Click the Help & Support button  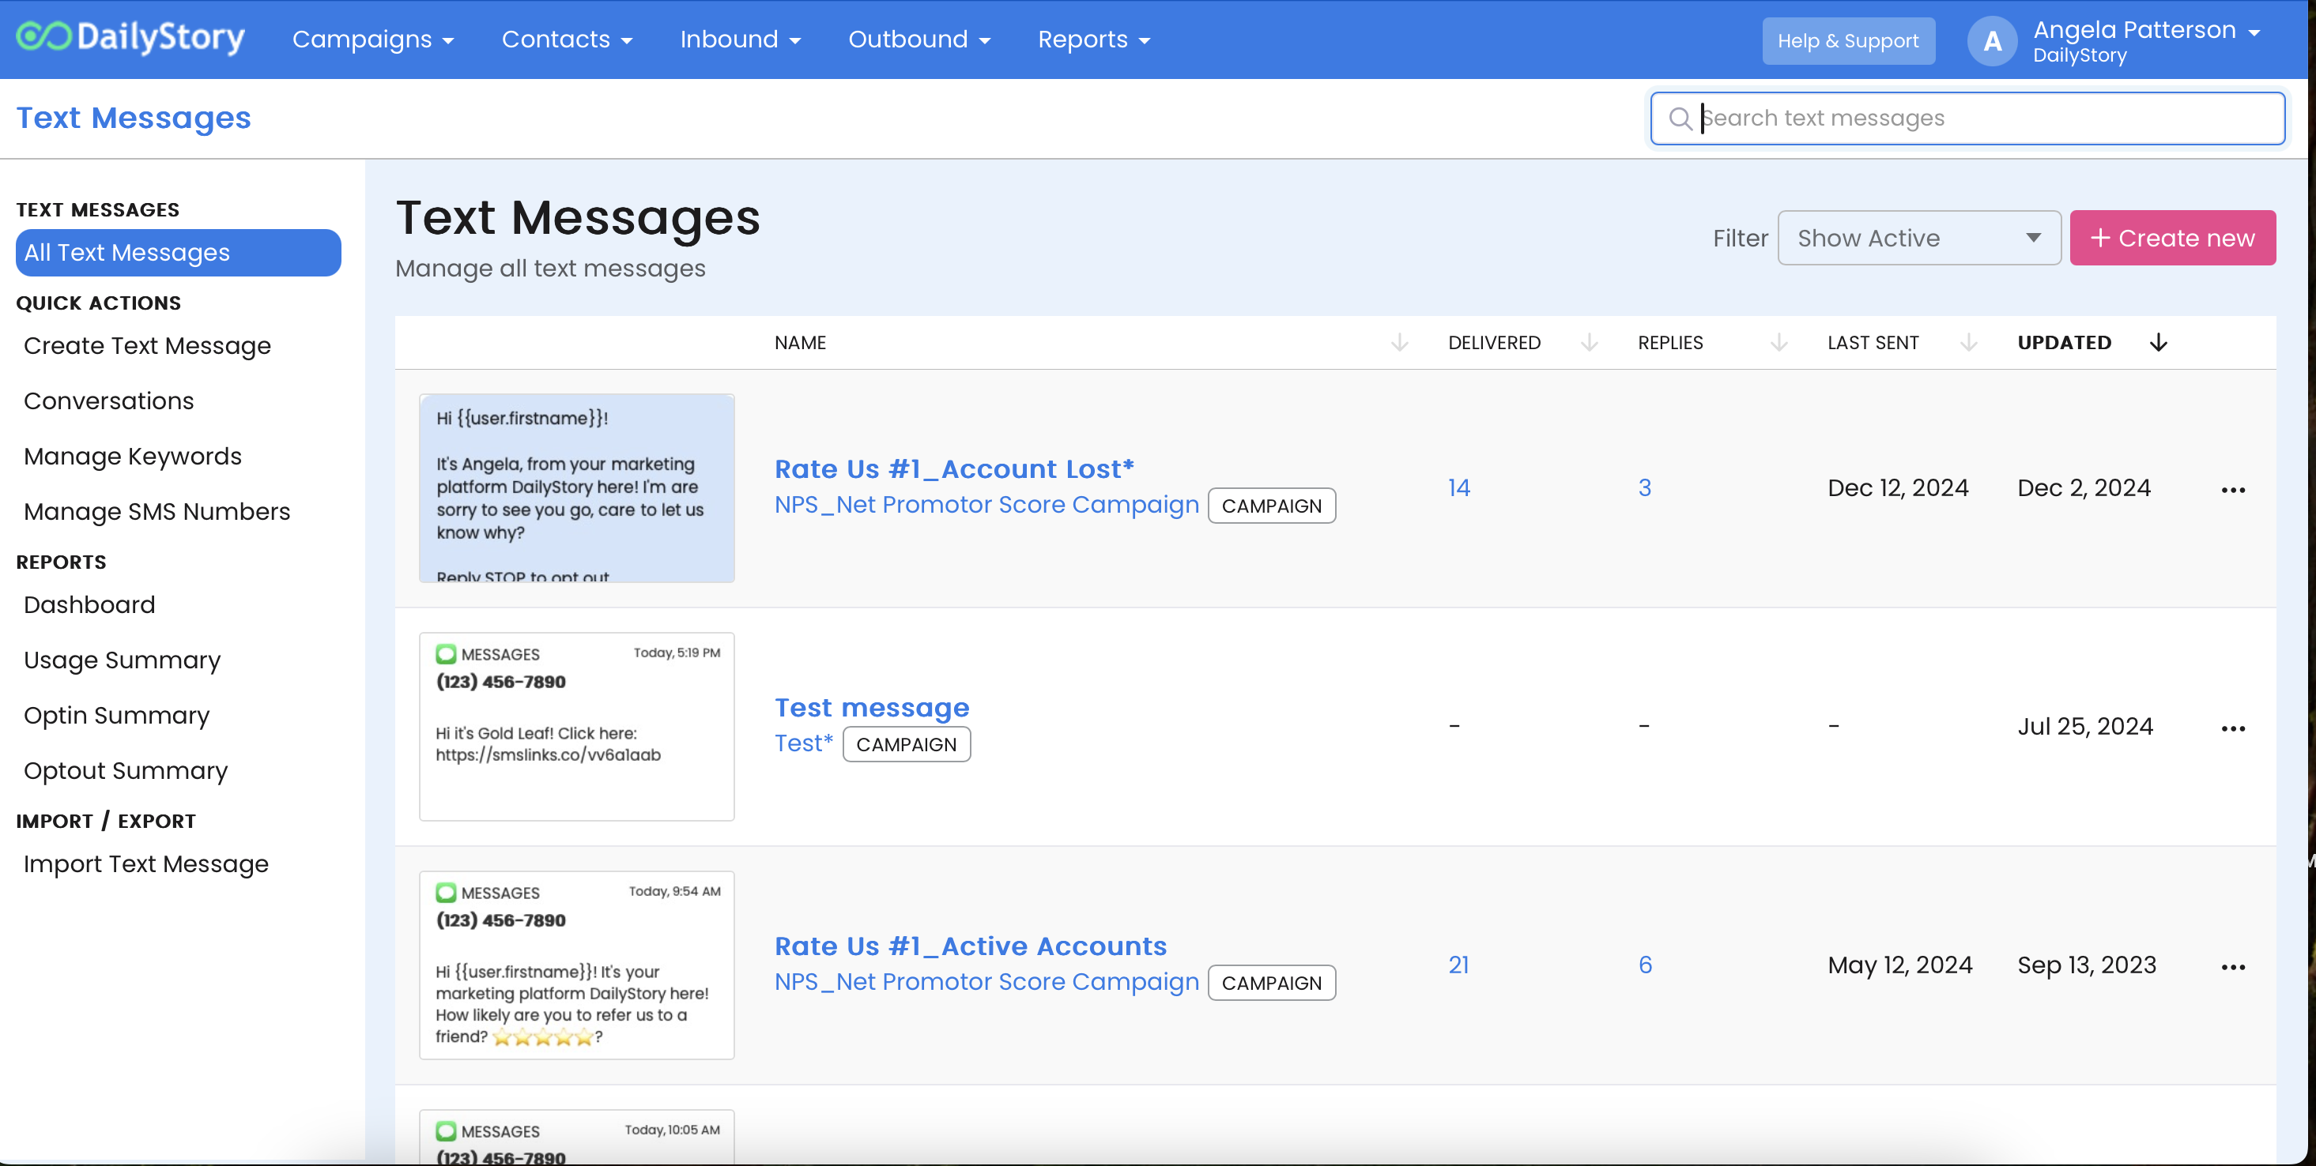pyautogui.click(x=1847, y=40)
